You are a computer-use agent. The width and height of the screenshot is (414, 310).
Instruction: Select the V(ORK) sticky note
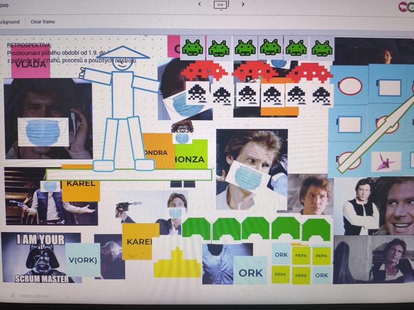point(83,260)
